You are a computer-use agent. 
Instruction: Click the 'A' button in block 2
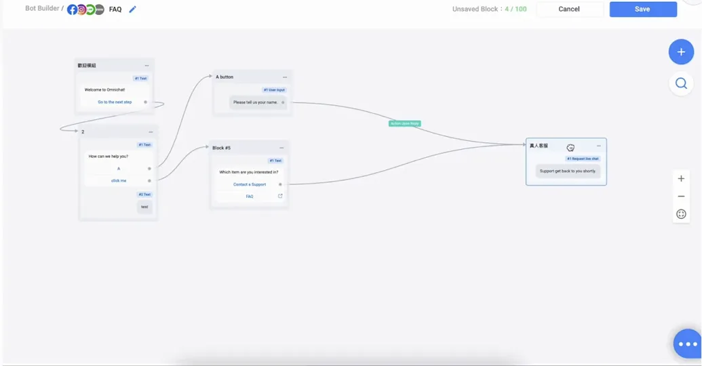coord(119,169)
